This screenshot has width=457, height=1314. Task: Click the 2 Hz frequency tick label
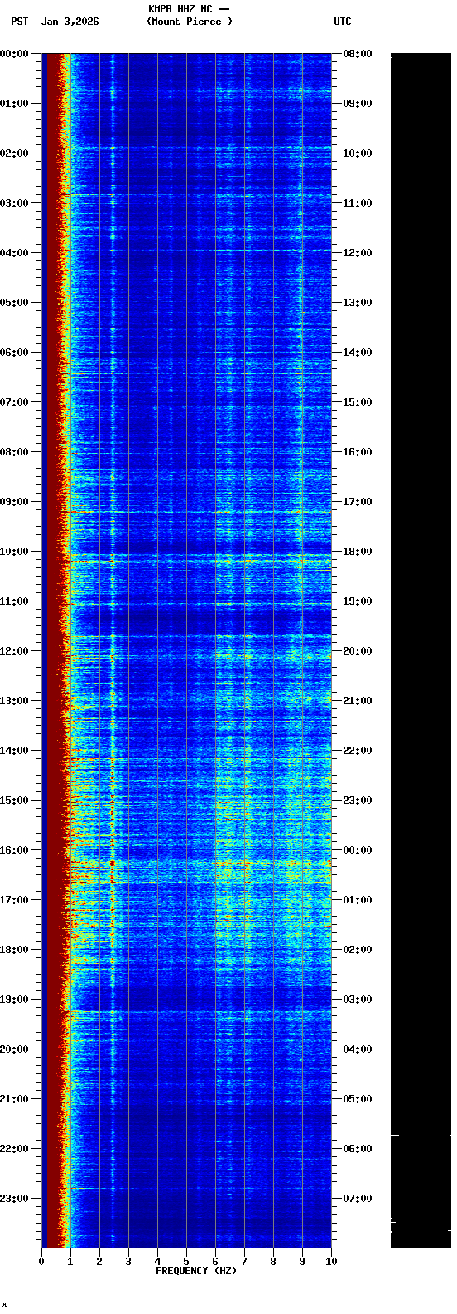point(99,1262)
